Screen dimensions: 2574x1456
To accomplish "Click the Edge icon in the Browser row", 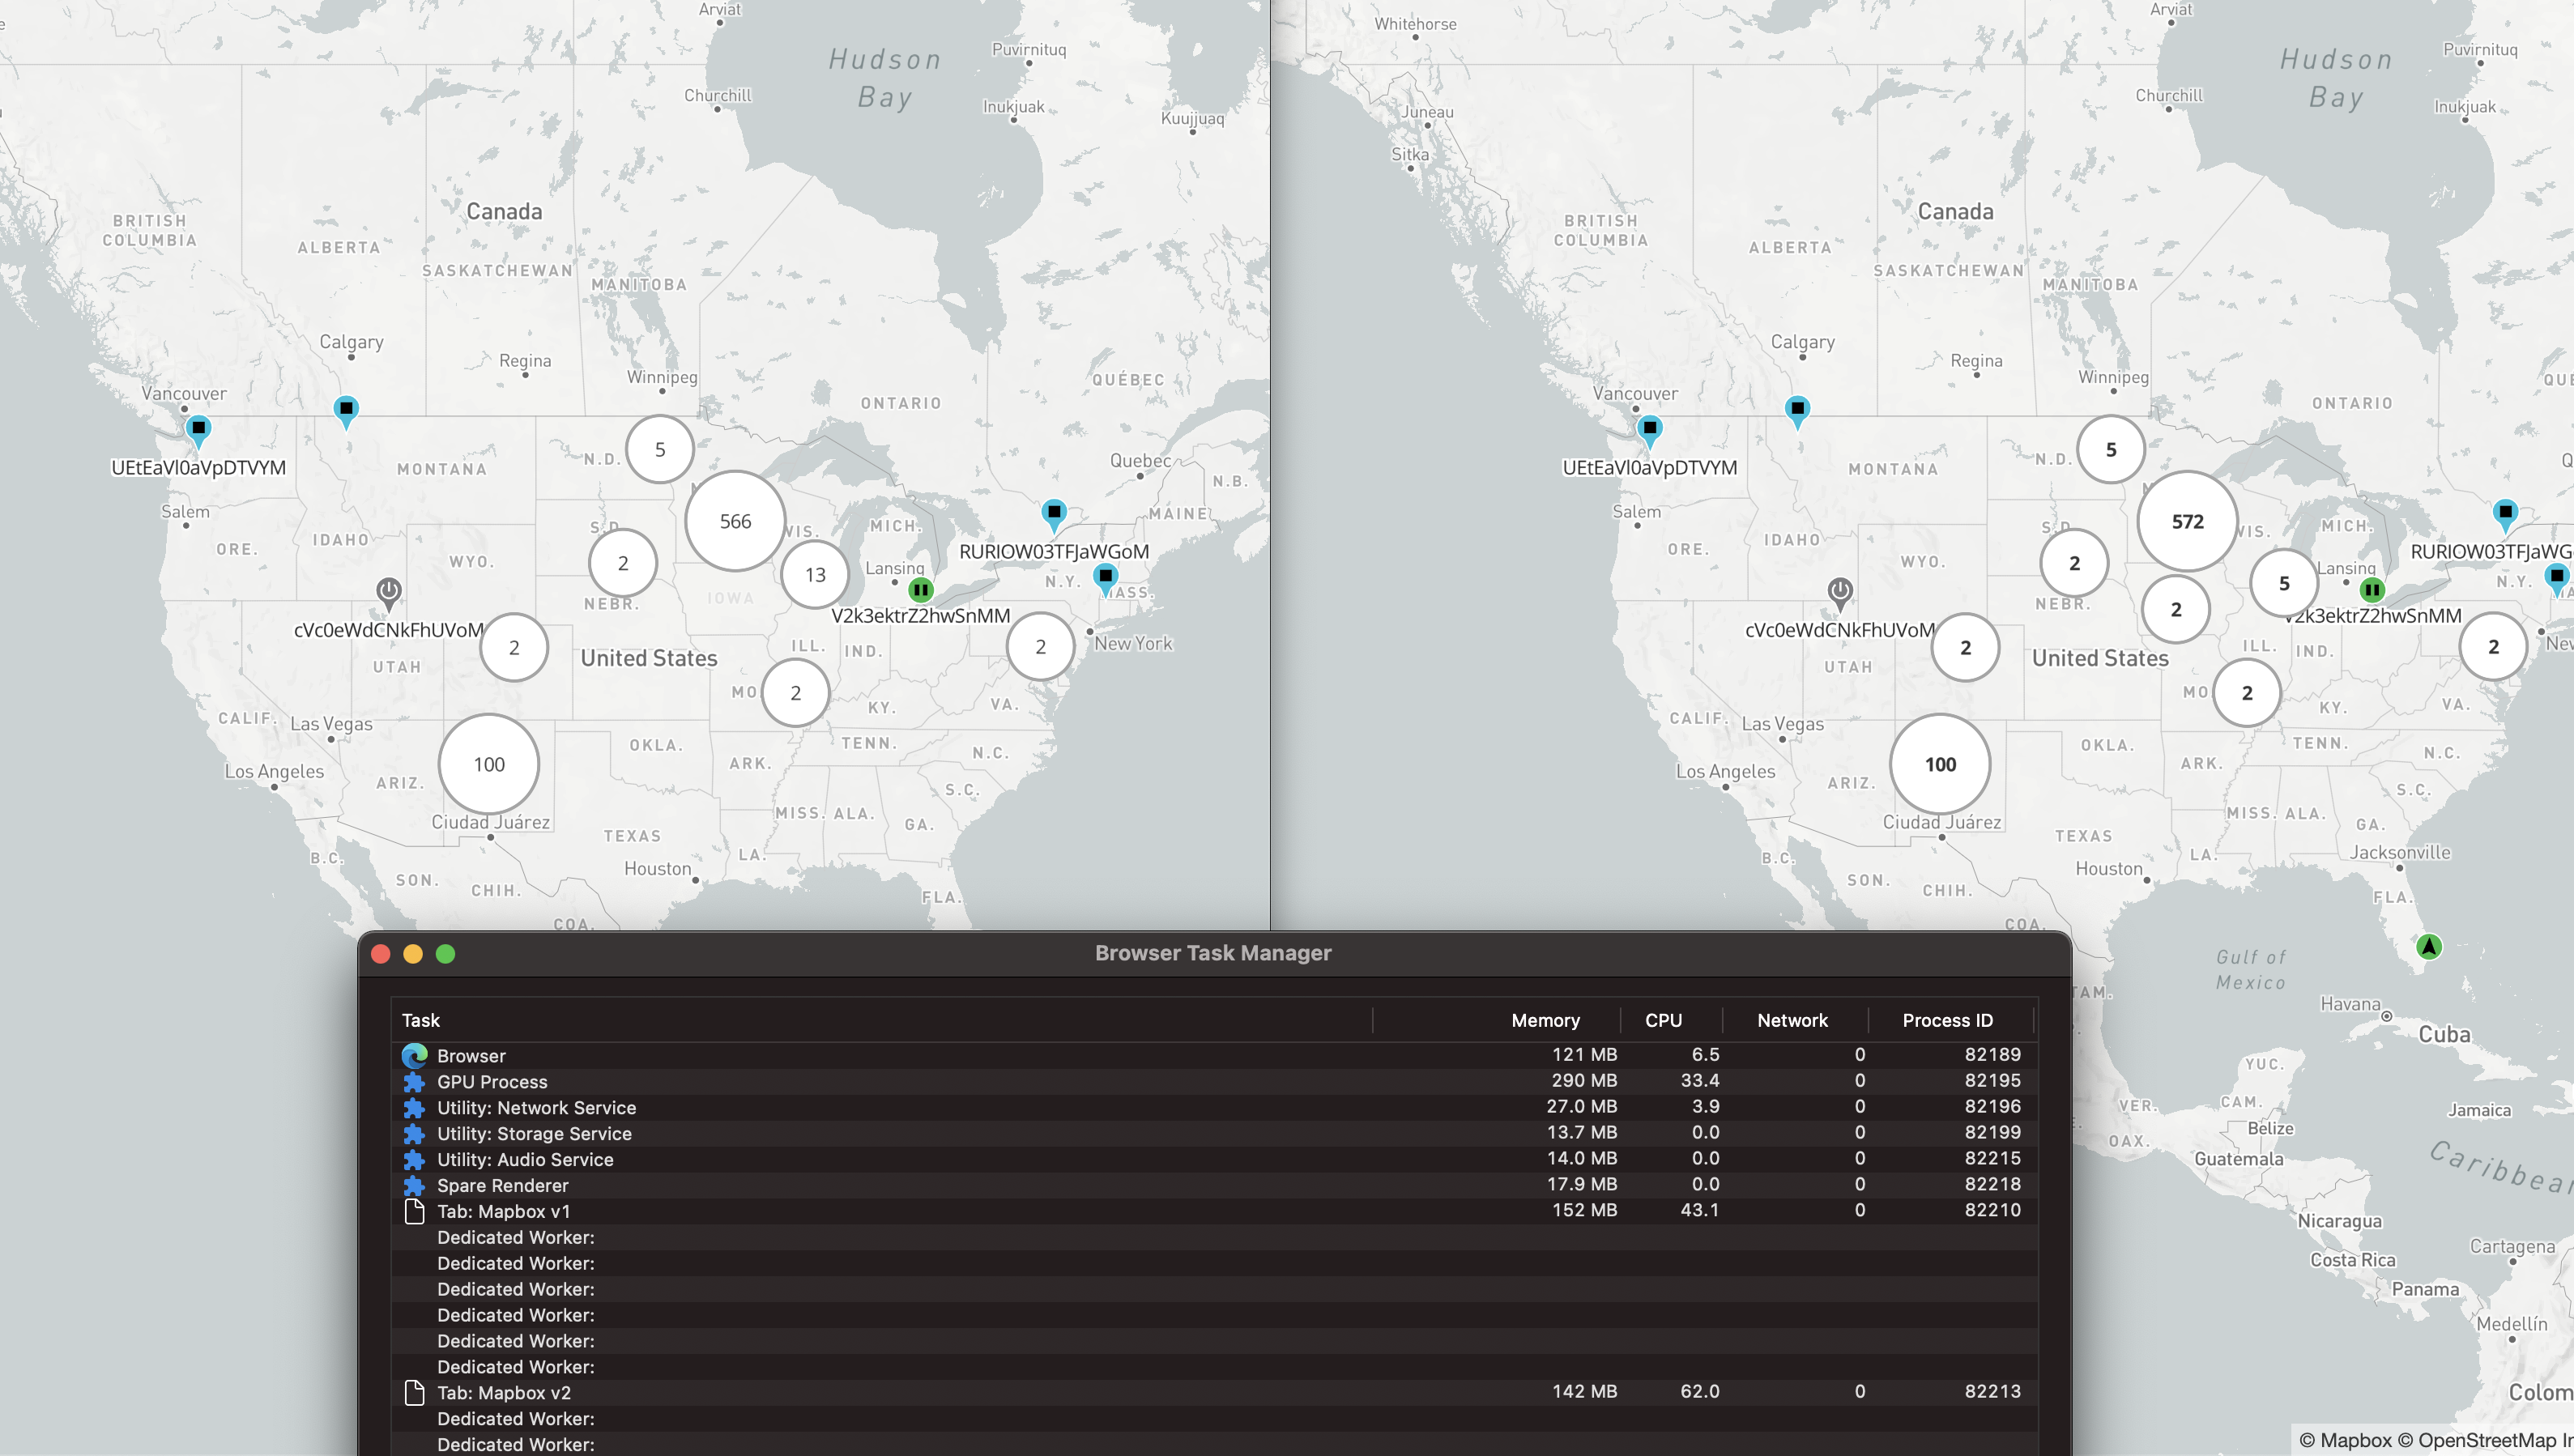I will click(x=414, y=1055).
